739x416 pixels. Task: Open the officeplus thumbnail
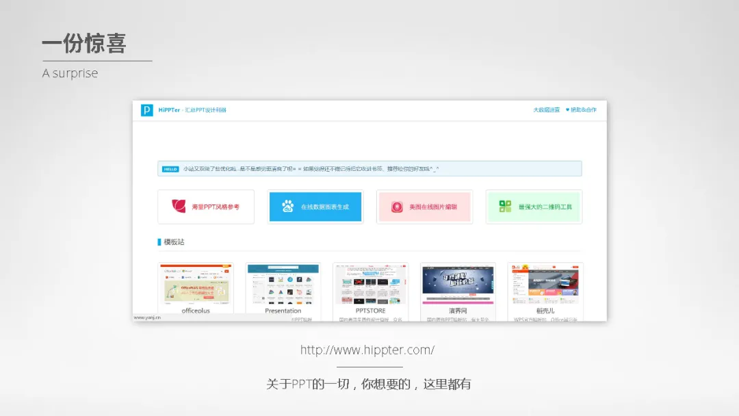196,284
